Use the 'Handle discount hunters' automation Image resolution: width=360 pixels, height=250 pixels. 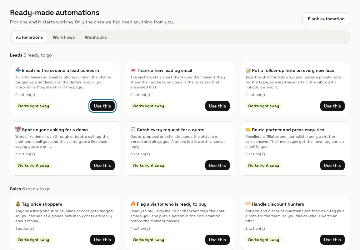point(332,240)
